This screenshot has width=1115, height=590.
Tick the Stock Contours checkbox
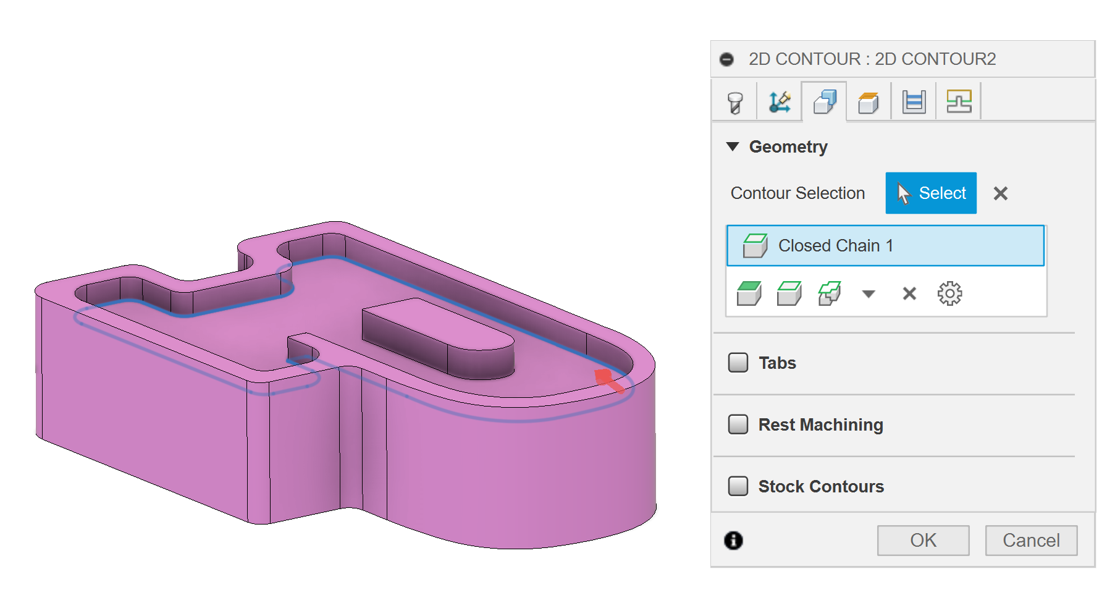click(738, 486)
